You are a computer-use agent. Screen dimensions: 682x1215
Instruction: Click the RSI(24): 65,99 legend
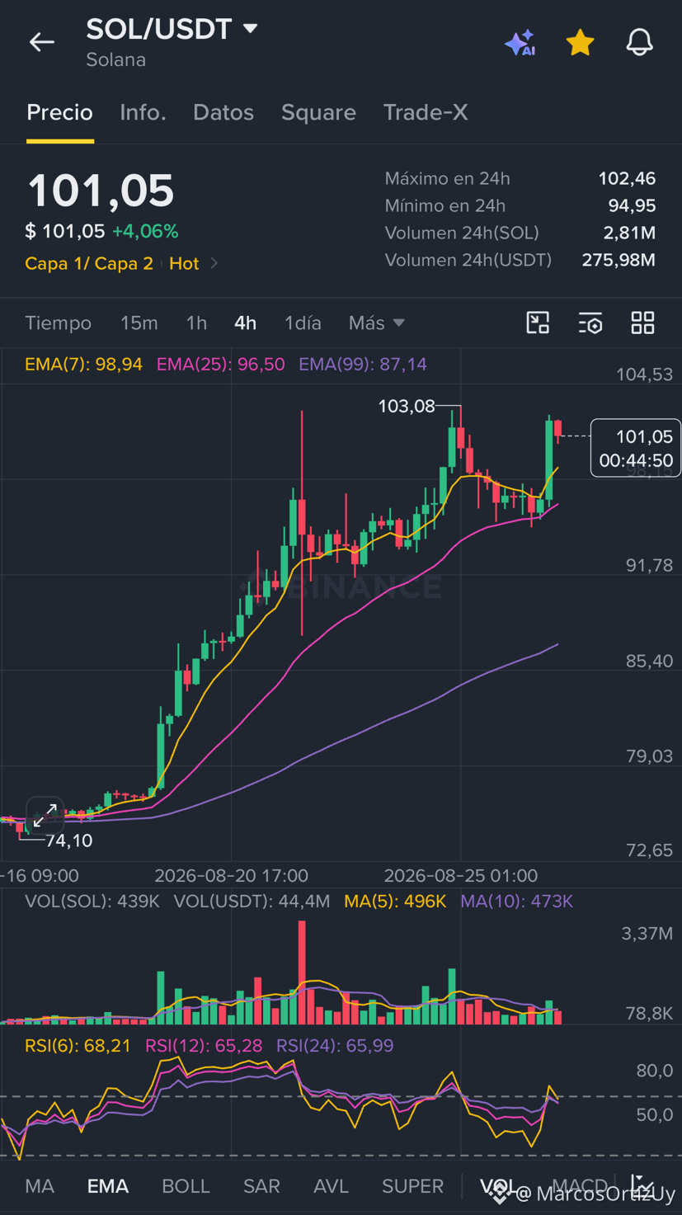click(335, 1046)
